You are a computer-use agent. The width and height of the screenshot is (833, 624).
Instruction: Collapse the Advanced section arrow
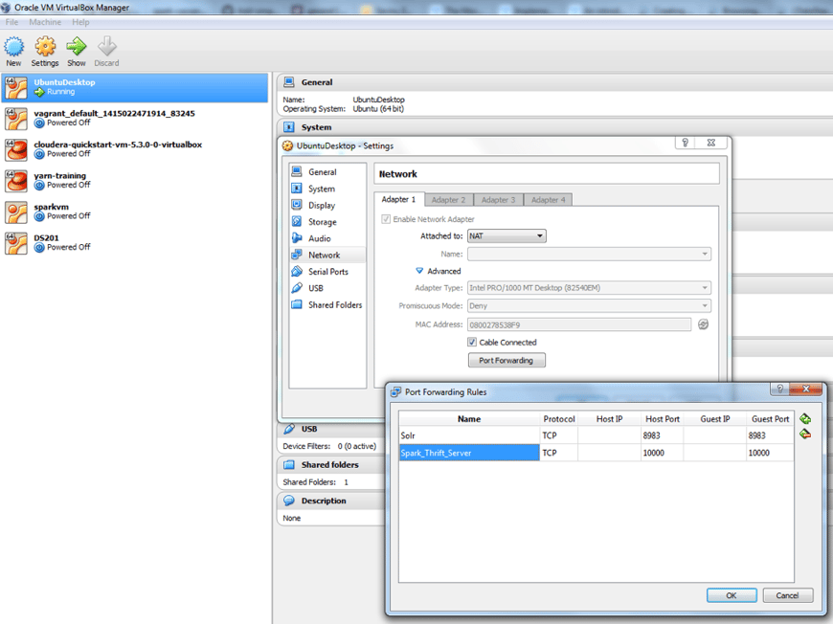[x=419, y=271]
